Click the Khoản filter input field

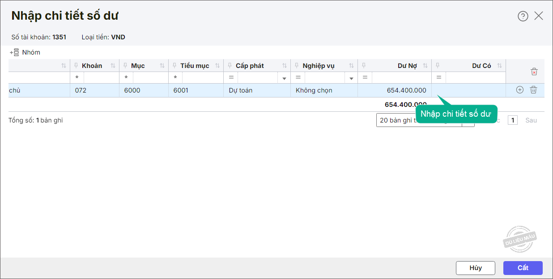(x=101, y=78)
